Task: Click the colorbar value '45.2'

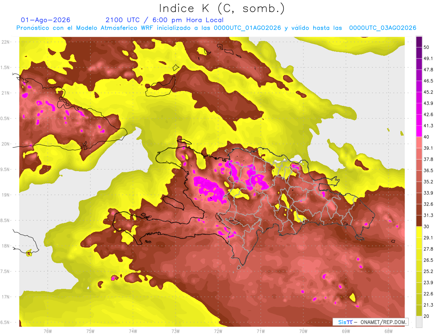Action: (x=428, y=92)
